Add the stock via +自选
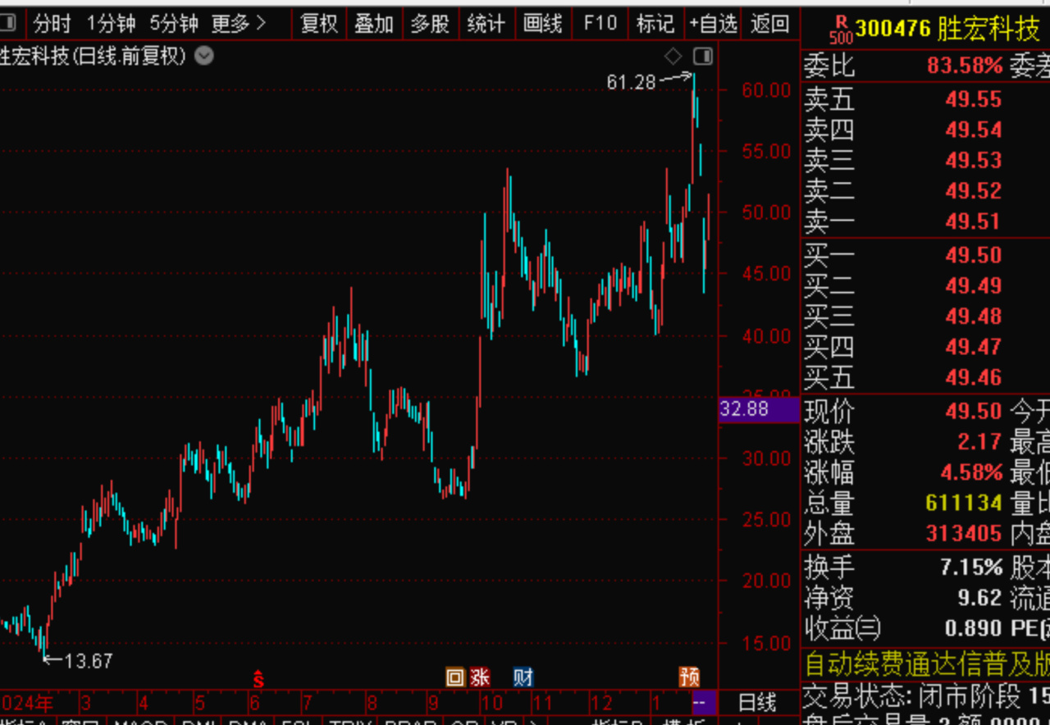The image size is (1050, 725). pyautogui.click(x=713, y=24)
